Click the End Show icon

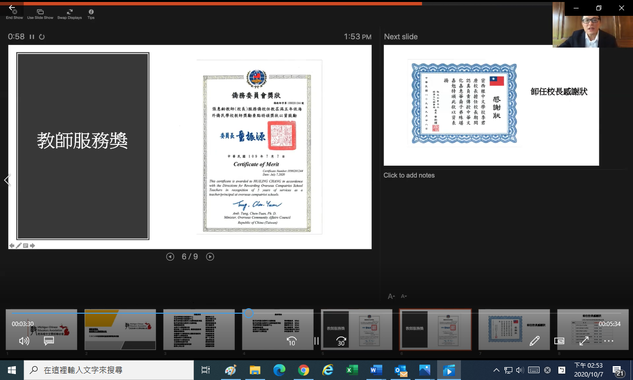(14, 12)
